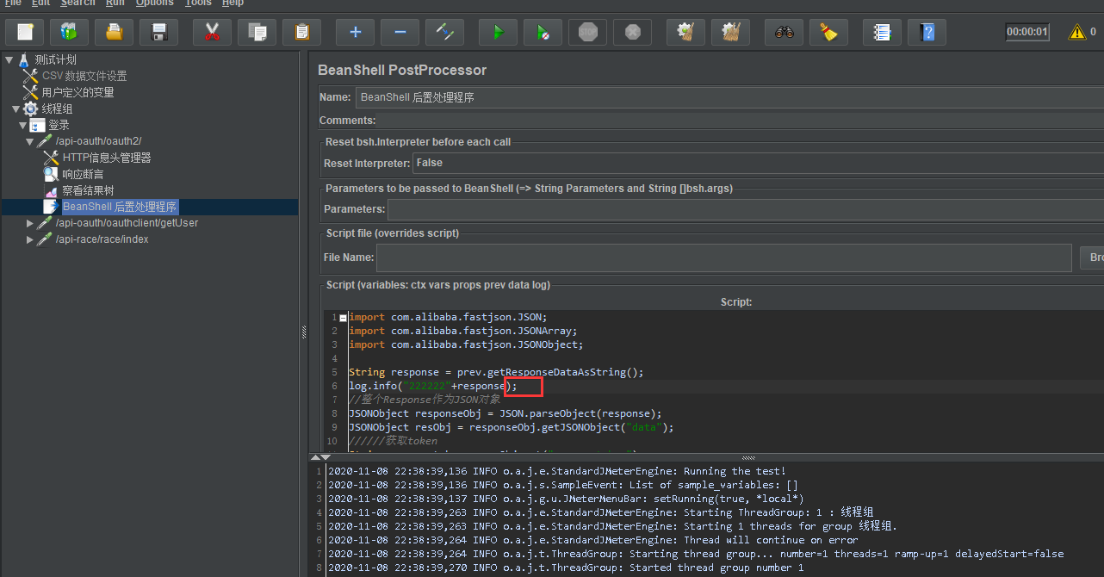
Task: Open Help using the question mark icon
Action: 927,33
